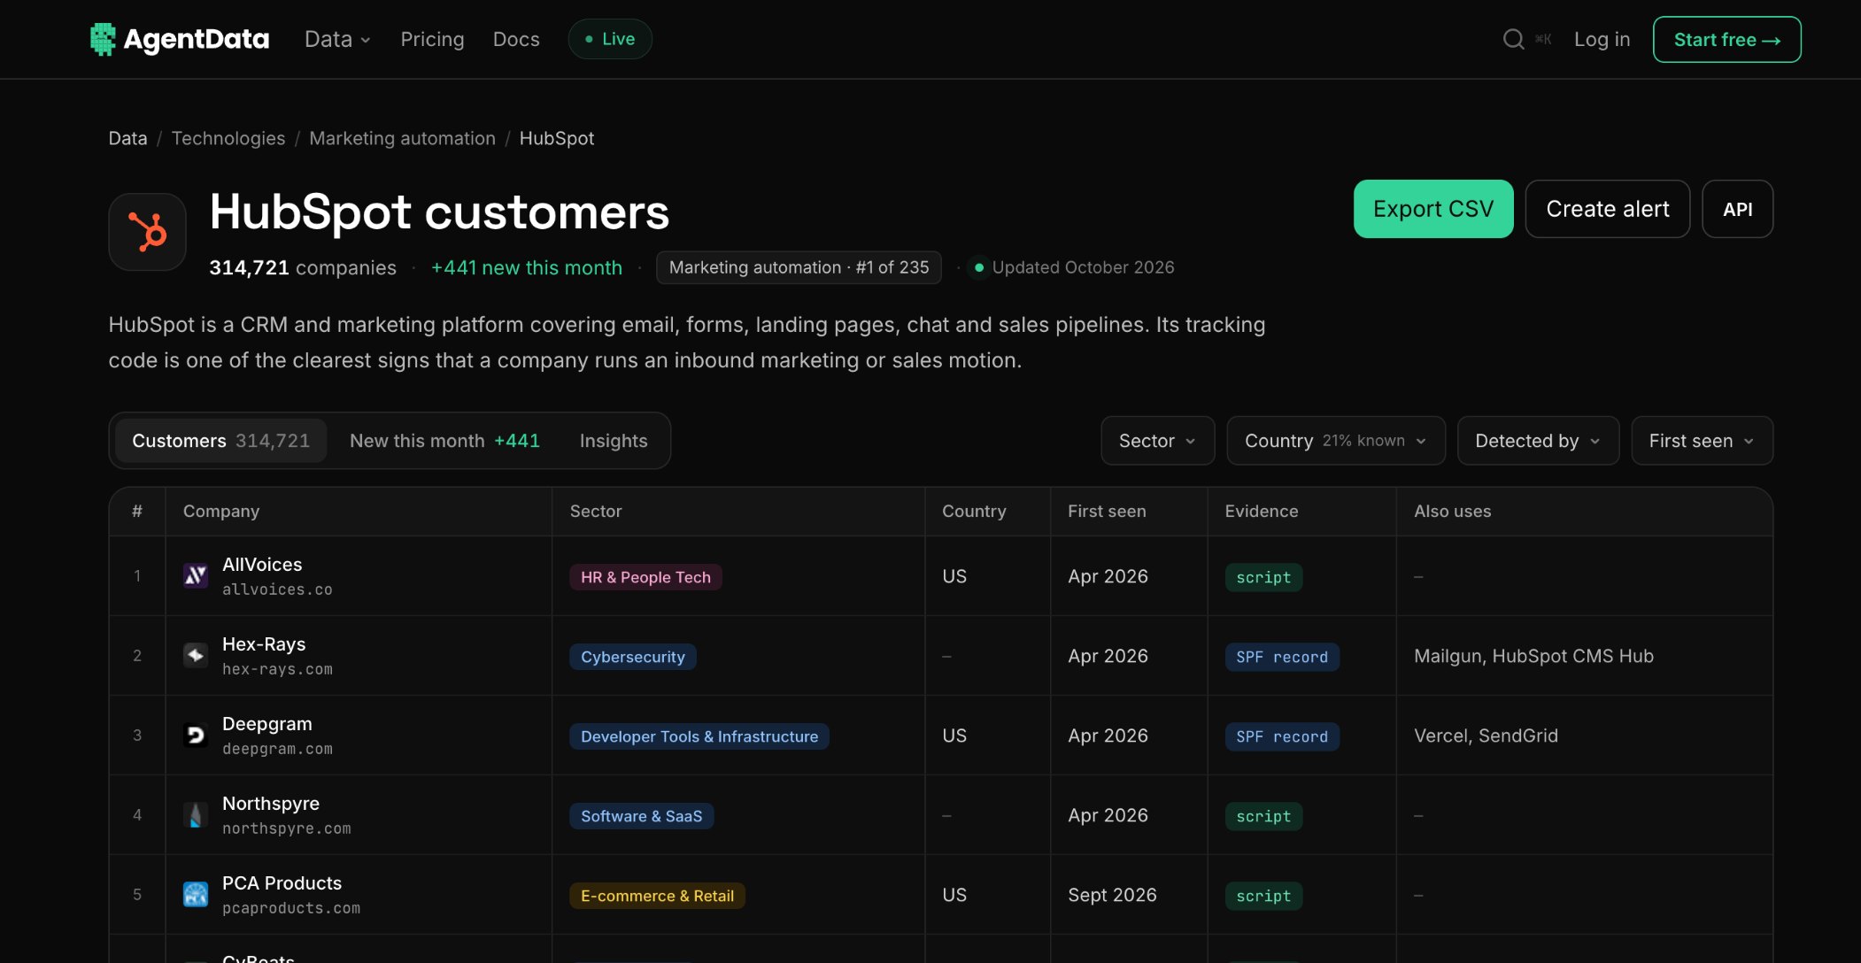This screenshot has width=1861, height=963.
Task: Expand the First seen filter dropdown
Action: (1702, 441)
